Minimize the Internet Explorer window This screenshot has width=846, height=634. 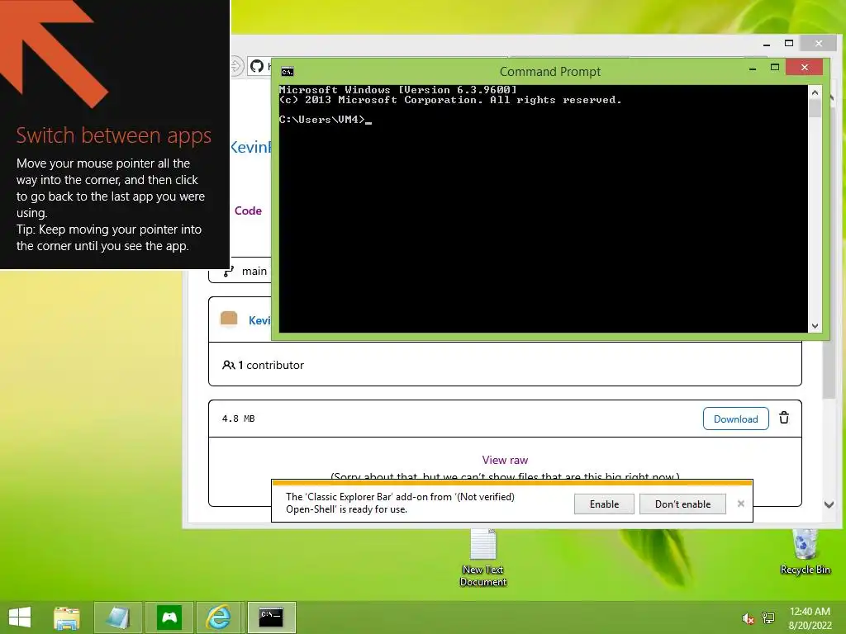767,44
